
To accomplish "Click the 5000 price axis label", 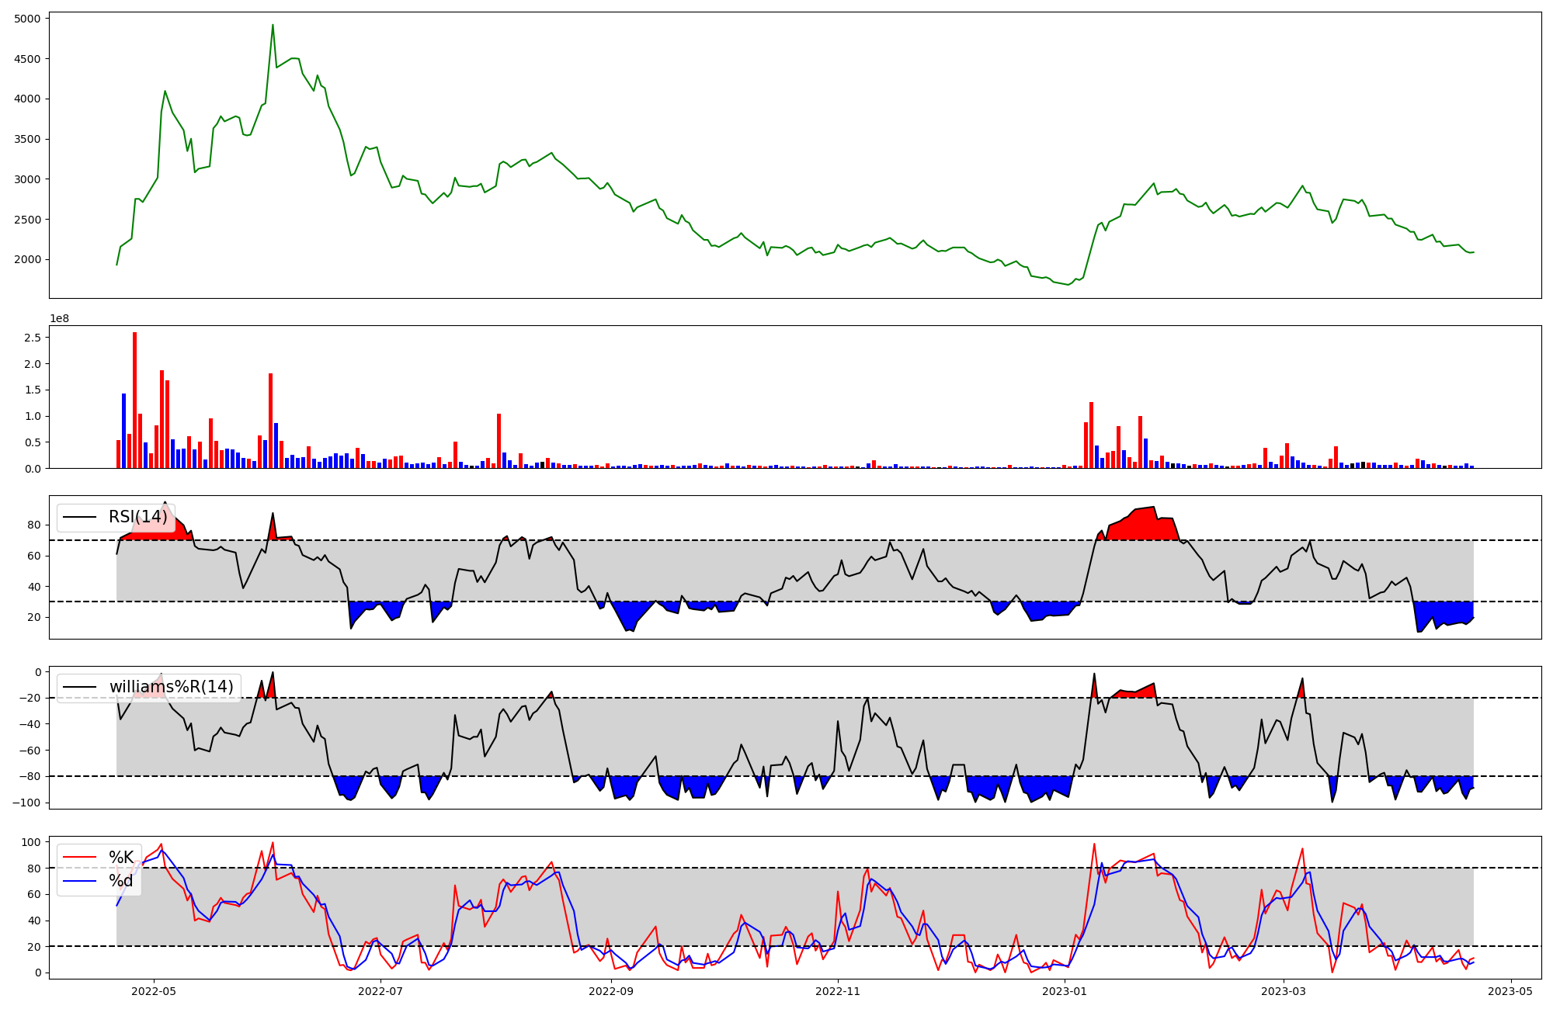I will [x=27, y=19].
